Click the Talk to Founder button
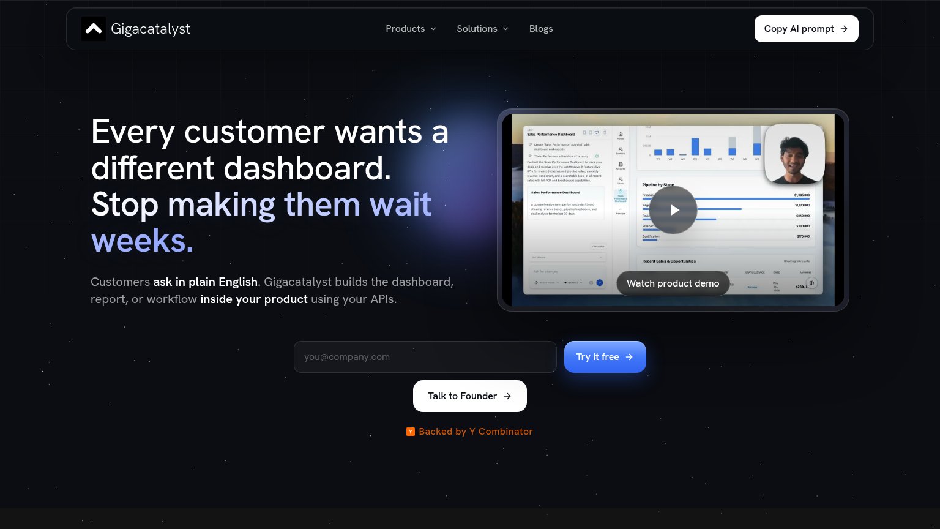Viewport: 940px width, 529px height. (469, 396)
